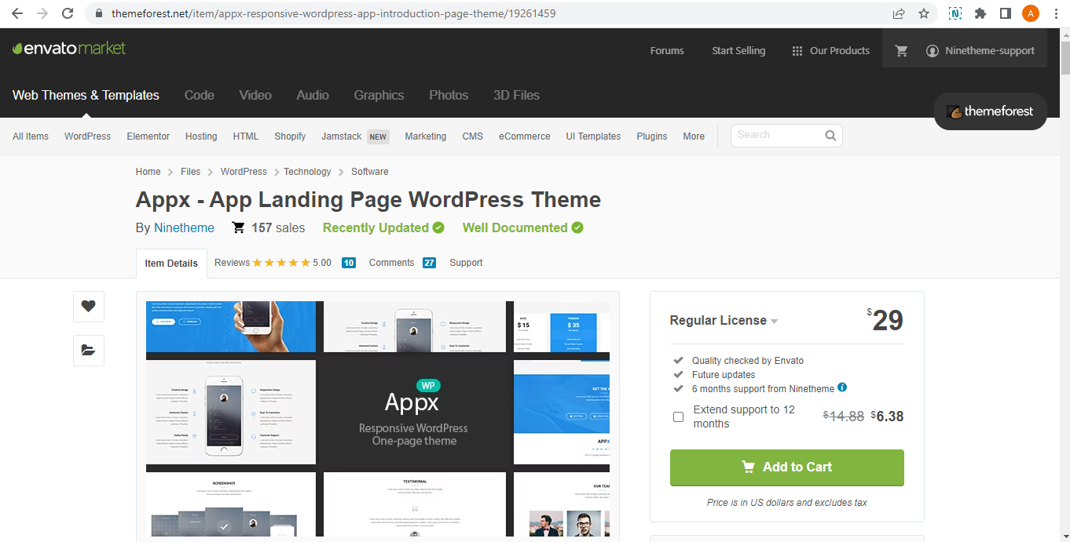Select the HTML category
The width and height of the screenshot is (1070, 542).
click(246, 136)
